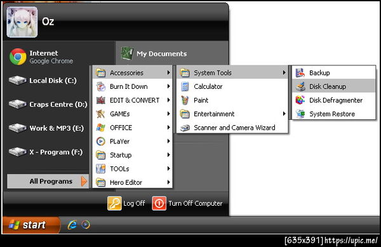Click the Oz user avatar picture
Screen dimensions: 381x247
[22, 22]
